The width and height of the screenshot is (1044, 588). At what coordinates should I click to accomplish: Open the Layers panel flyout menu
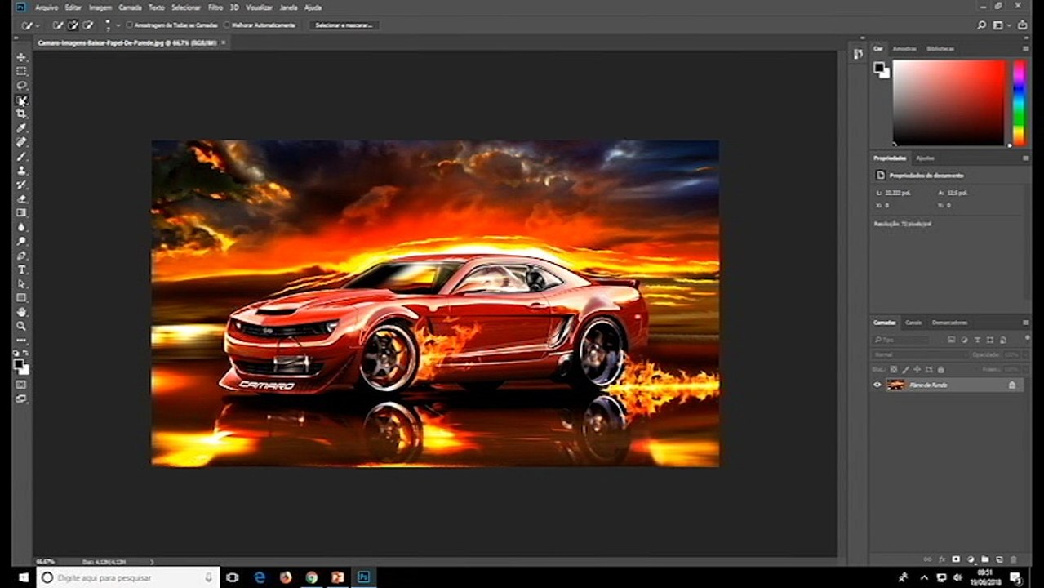1026,323
